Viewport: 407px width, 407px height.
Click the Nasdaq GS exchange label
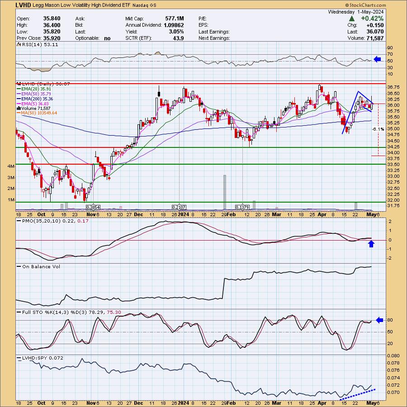point(145,5)
